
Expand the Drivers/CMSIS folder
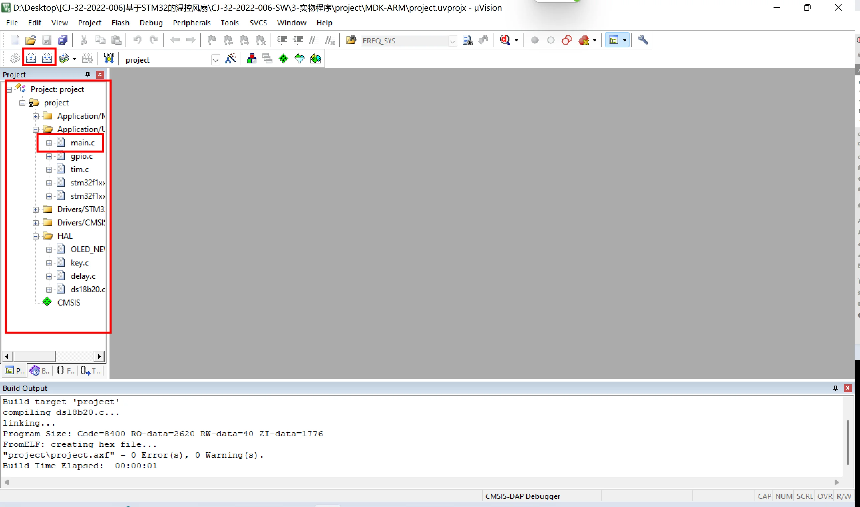[36, 223]
